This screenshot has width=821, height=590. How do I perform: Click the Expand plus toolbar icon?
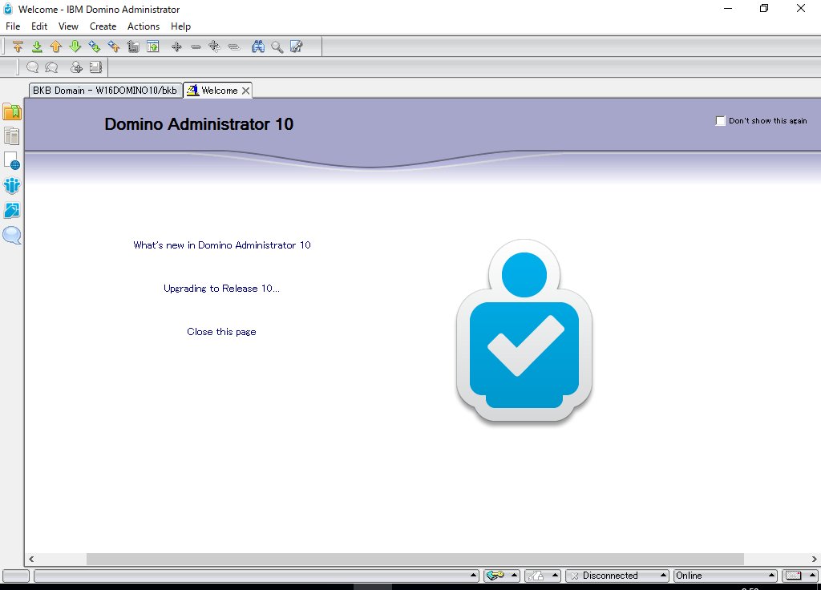click(x=176, y=46)
